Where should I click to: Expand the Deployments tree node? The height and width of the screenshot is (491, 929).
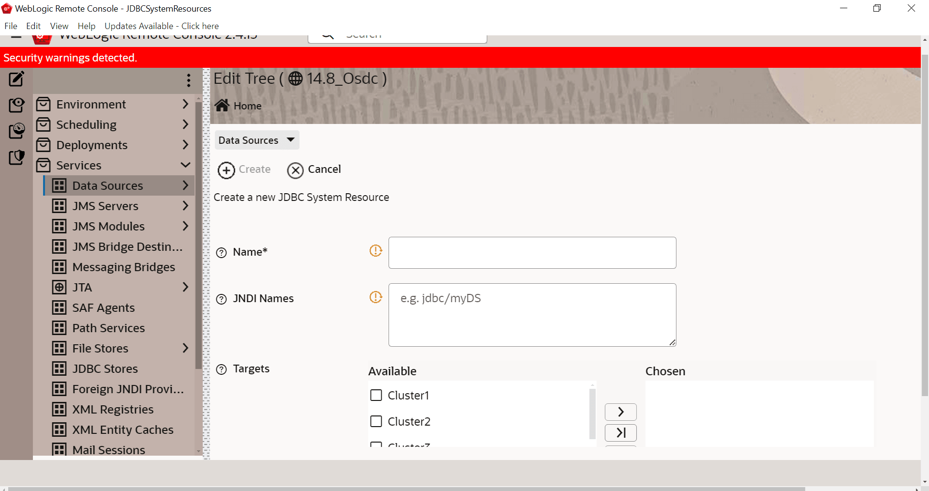[185, 145]
